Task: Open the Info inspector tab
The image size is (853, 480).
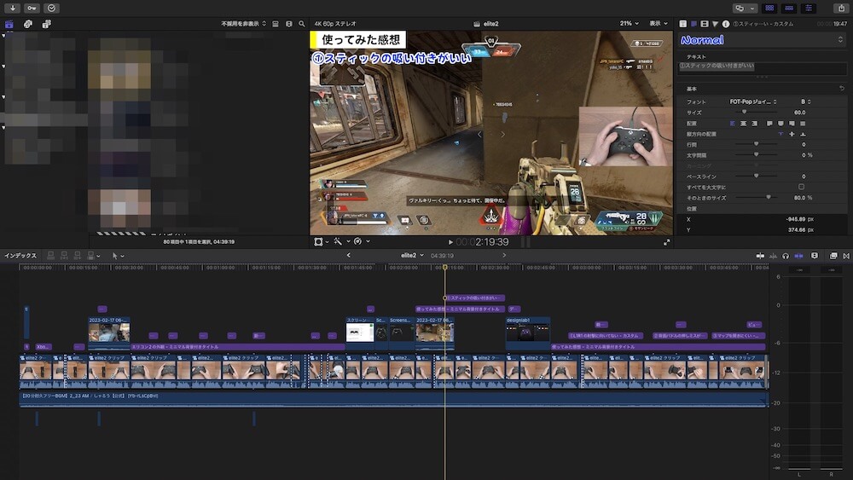Action: click(726, 24)
